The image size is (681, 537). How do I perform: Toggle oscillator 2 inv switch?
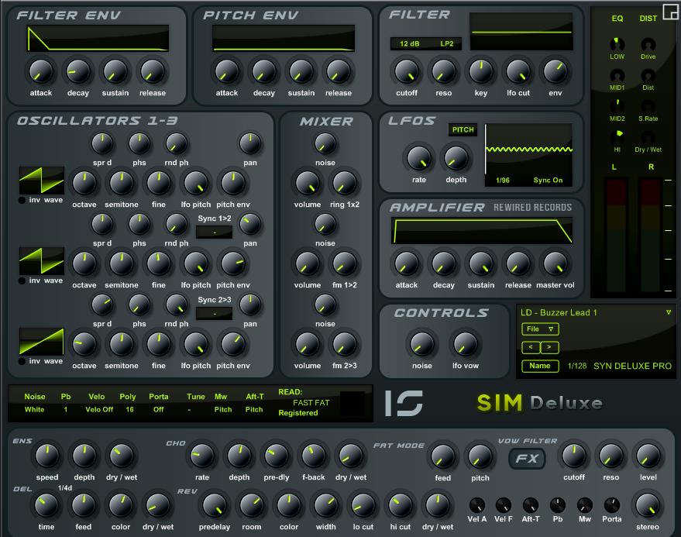coord(22,281)
